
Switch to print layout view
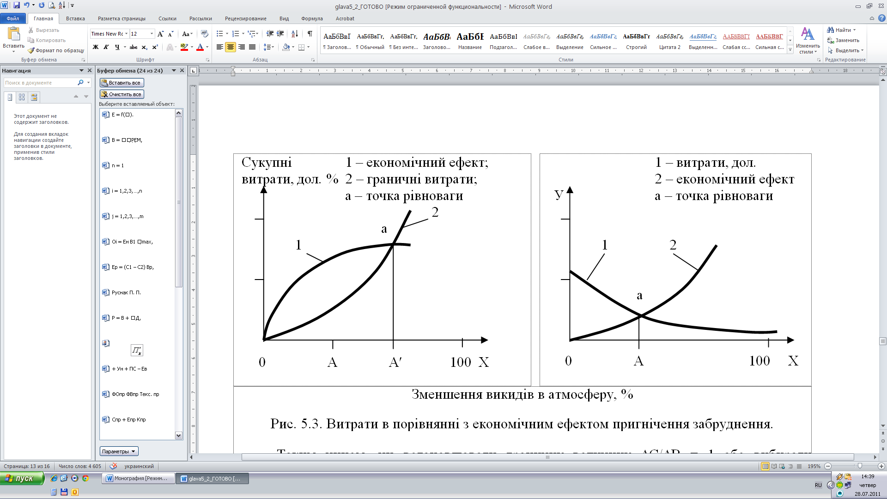coord(765,466)
